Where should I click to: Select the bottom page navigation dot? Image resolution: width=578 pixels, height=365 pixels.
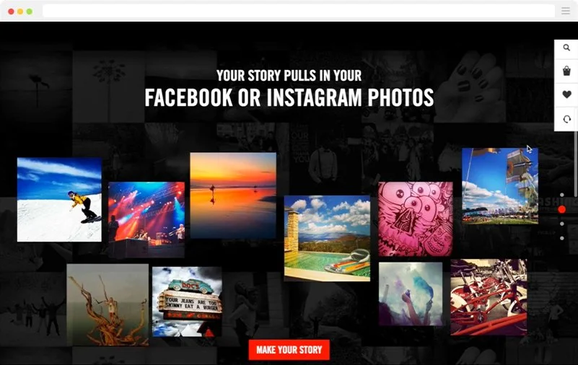(x=562, y=238)
